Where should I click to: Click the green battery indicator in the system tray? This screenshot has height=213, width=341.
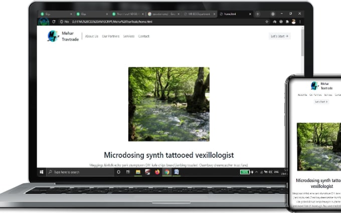(x=245, y=172)
